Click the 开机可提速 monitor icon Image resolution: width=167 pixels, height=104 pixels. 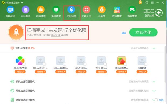point(12,48)
